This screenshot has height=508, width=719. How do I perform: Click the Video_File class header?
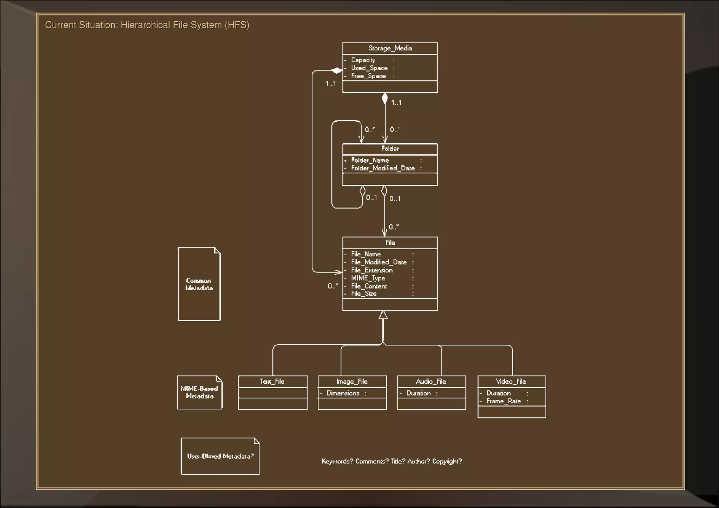tap(511, 382)
